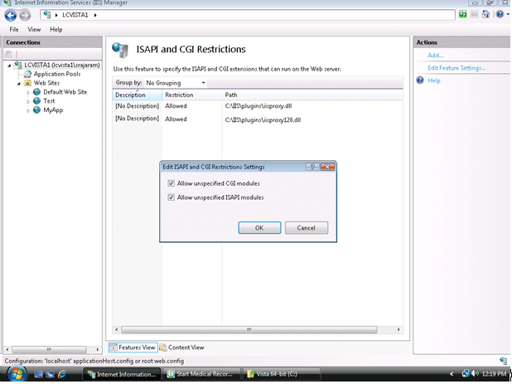Screen dimensions: 512x384
Task: Collapse the Web Sites tree node
Action: 19,84
